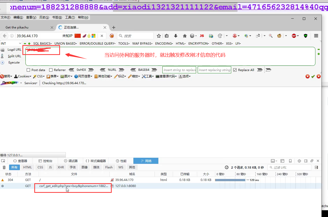
Task: Uncheck the Replace All checkbox
Action: (x=235, y=70)
